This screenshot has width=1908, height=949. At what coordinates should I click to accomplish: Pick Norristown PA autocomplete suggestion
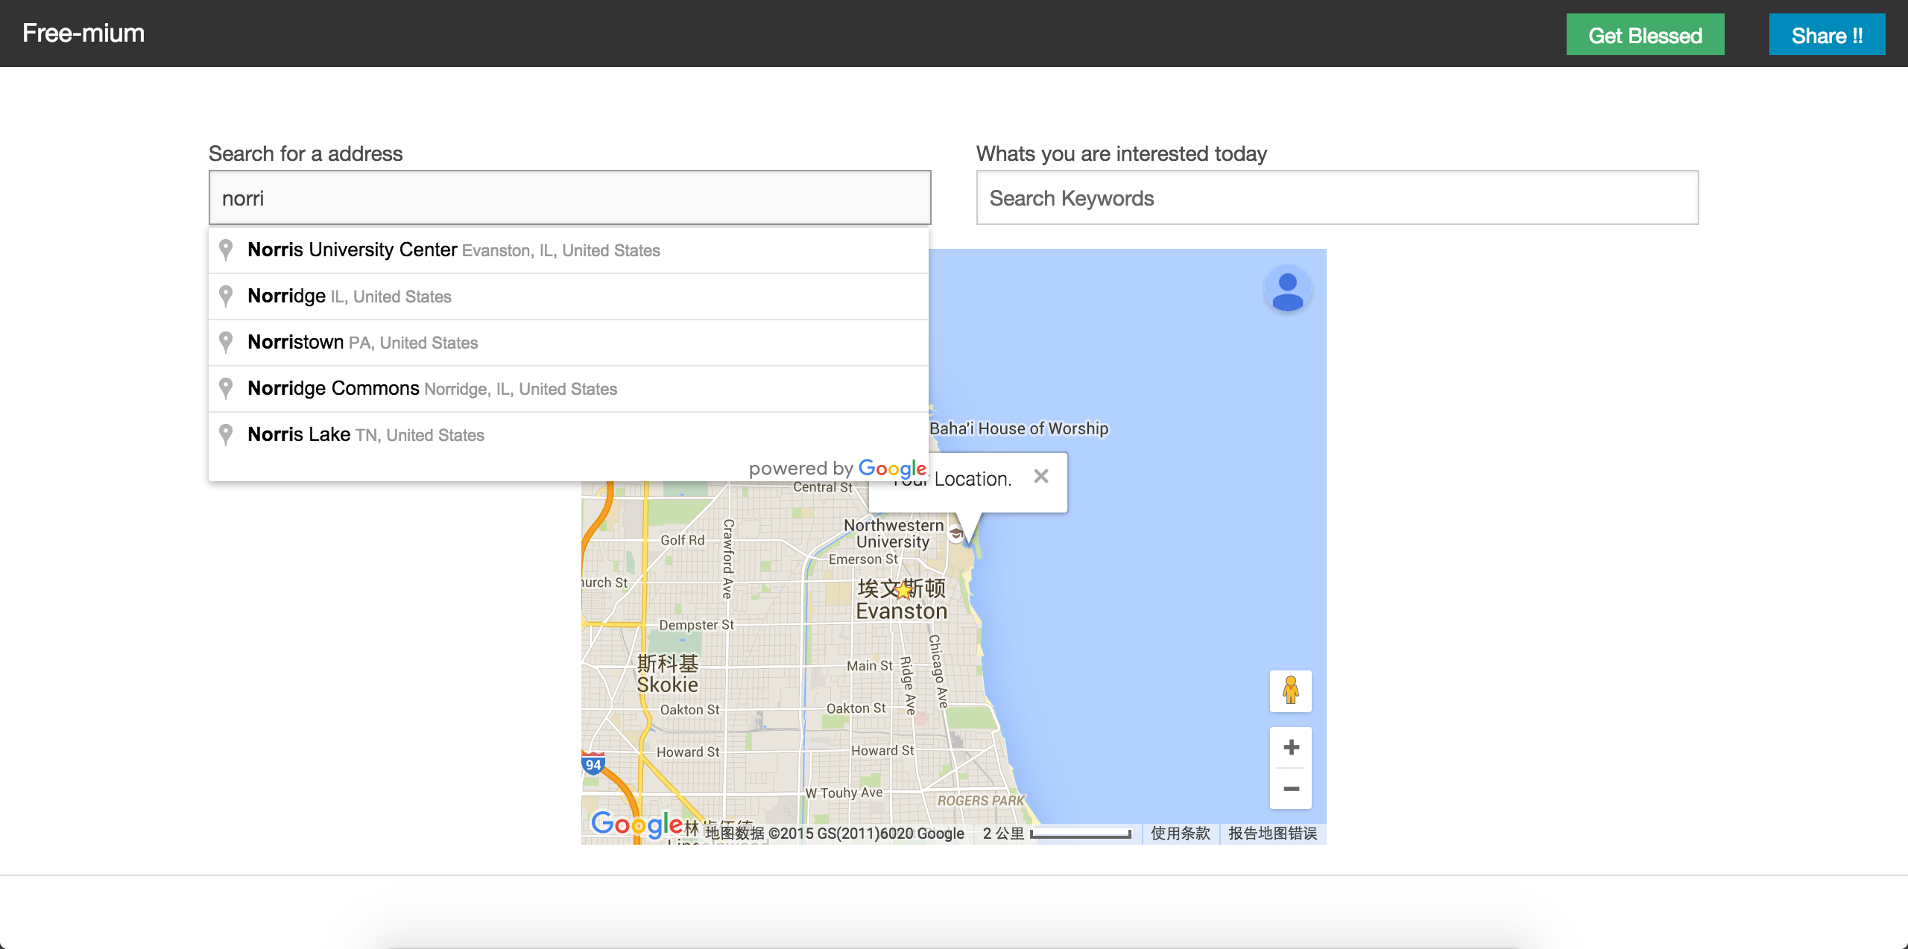tap(362, 343)
